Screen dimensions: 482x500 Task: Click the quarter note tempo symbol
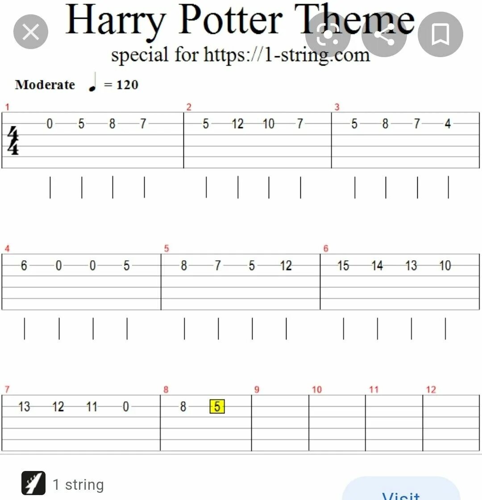[x=93, y=82]
